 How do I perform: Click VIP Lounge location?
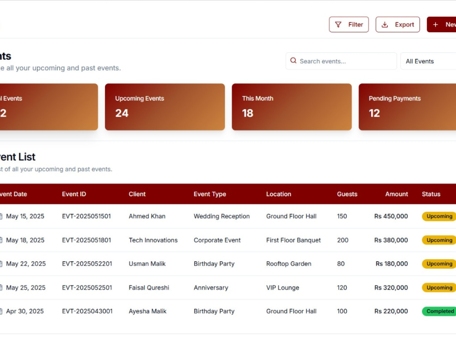coord(282,288)
